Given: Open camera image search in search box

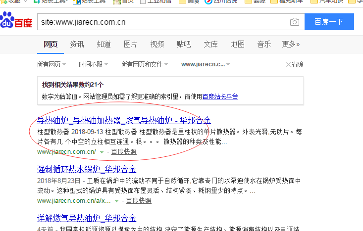Looking at the screenshot, I should click(x=294, y=22).
